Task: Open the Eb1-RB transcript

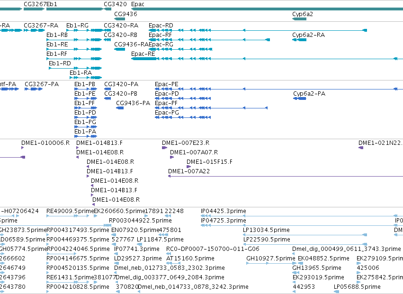Action: click(74, 40)
